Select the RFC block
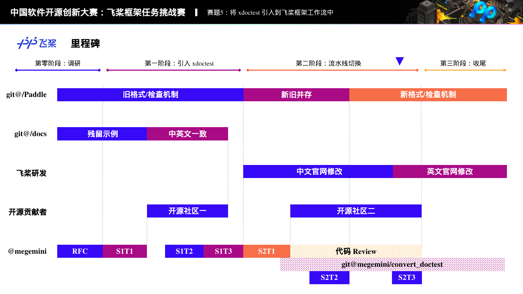 (80, 251)
